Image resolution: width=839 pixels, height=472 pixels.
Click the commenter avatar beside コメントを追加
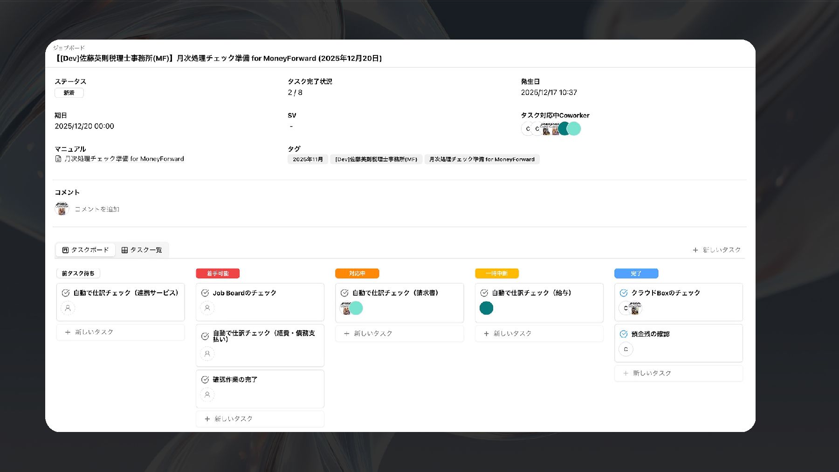pyautogui.click(x=62, y=209)
